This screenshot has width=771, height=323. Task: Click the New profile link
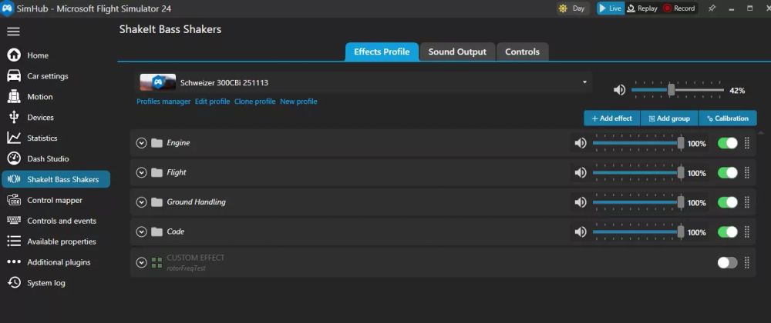pyautogui.click(x=298, y=102)
